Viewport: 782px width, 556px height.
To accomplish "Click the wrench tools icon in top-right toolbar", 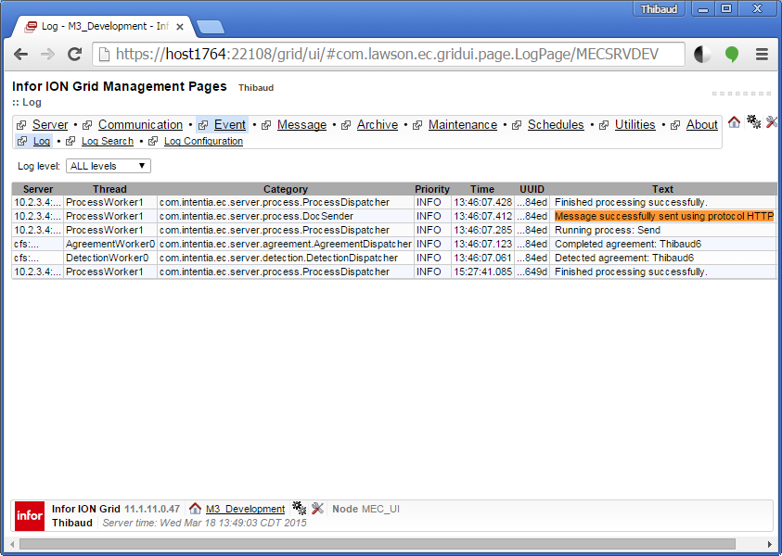I will 772,122.
